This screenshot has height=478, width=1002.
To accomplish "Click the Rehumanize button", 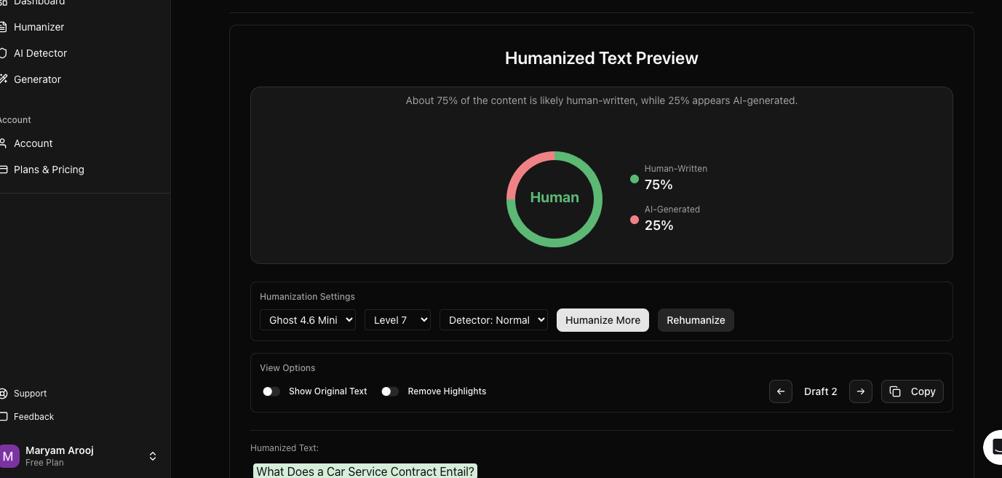I will coord(696,320).
